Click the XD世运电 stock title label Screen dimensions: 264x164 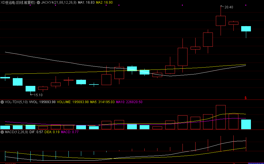point(18,3)
